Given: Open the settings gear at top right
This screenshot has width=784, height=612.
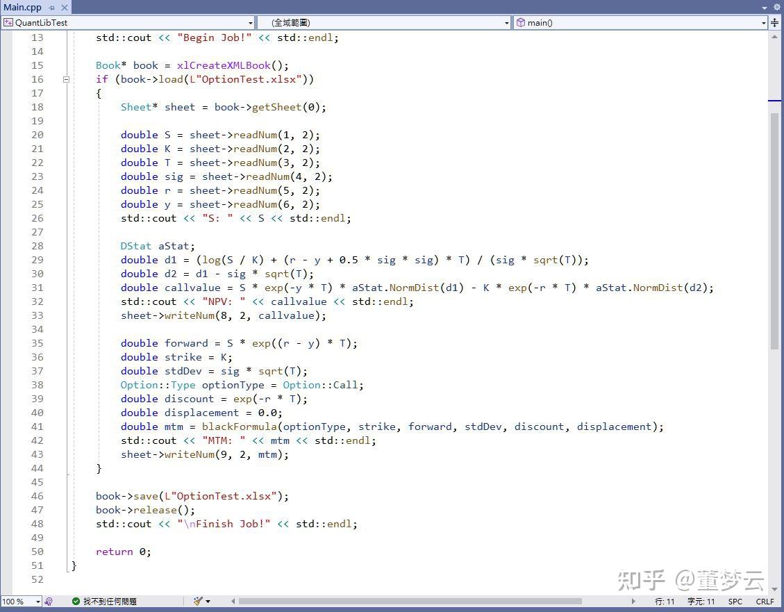Looking at the screenshot, I should pos(776,6).
